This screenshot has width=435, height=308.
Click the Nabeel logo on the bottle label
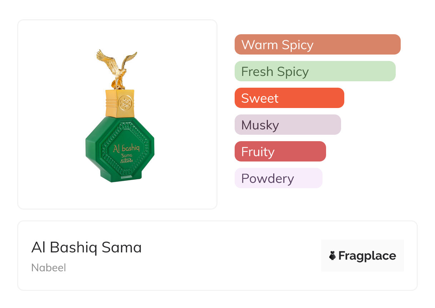tap(126, 160)
